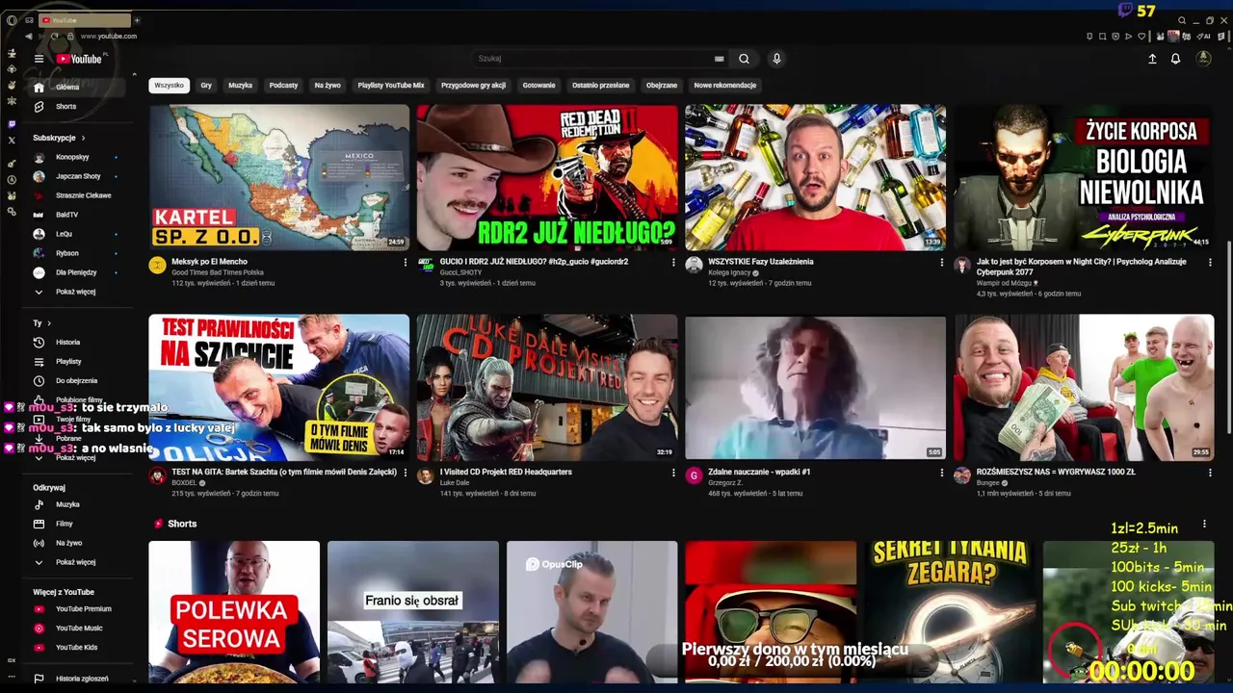
Task: Open options for Meksyk po El Mencho video
Action: 405,262
